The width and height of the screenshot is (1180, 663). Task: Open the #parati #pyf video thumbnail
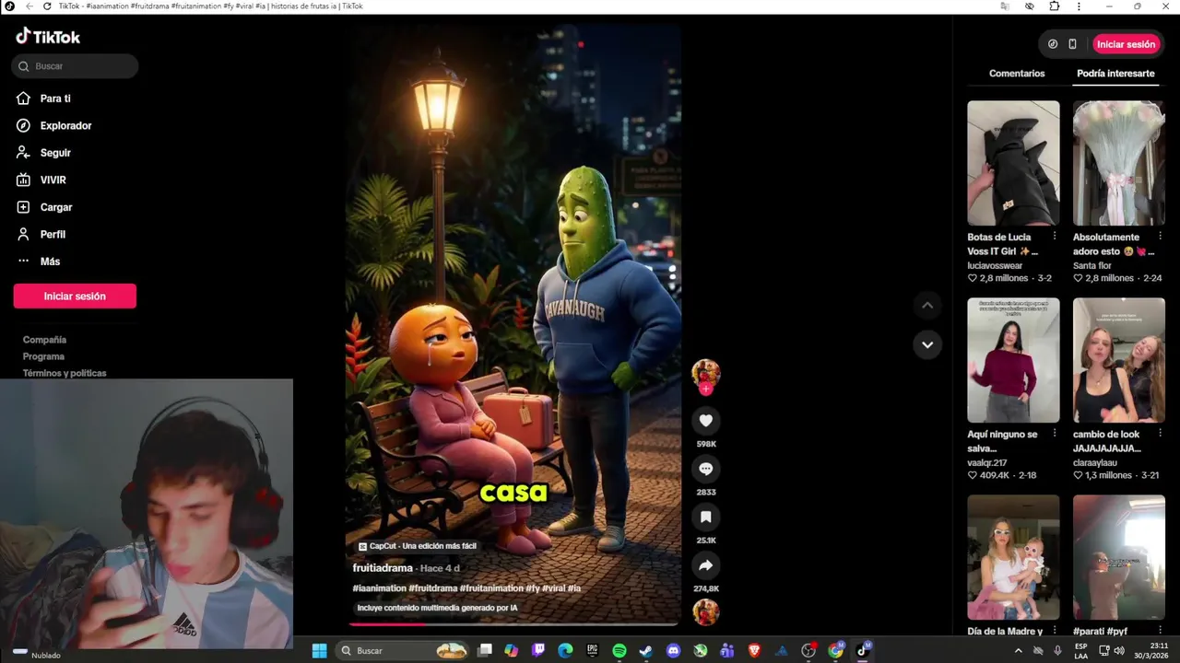1118,557
